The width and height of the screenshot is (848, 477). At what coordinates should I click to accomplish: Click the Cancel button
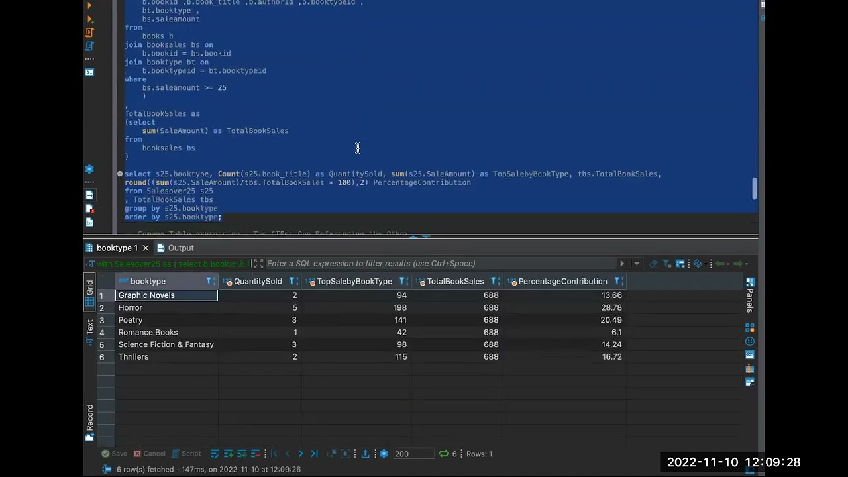149,454
